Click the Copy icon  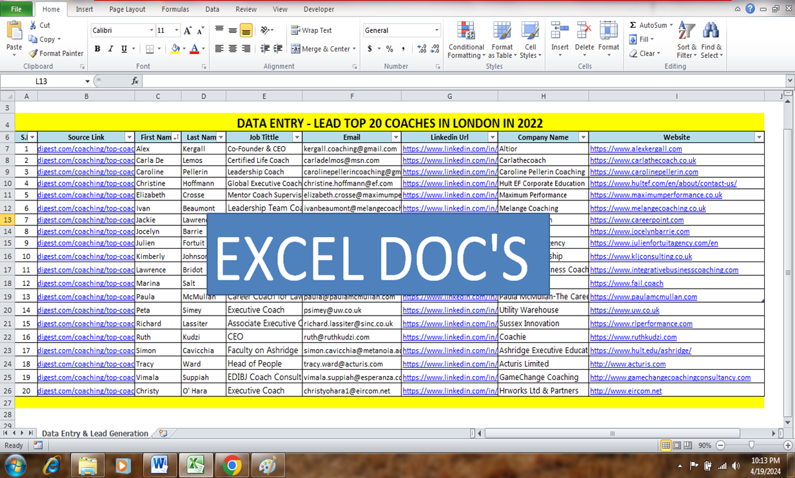pyautogui.click(x=34, y=39)
